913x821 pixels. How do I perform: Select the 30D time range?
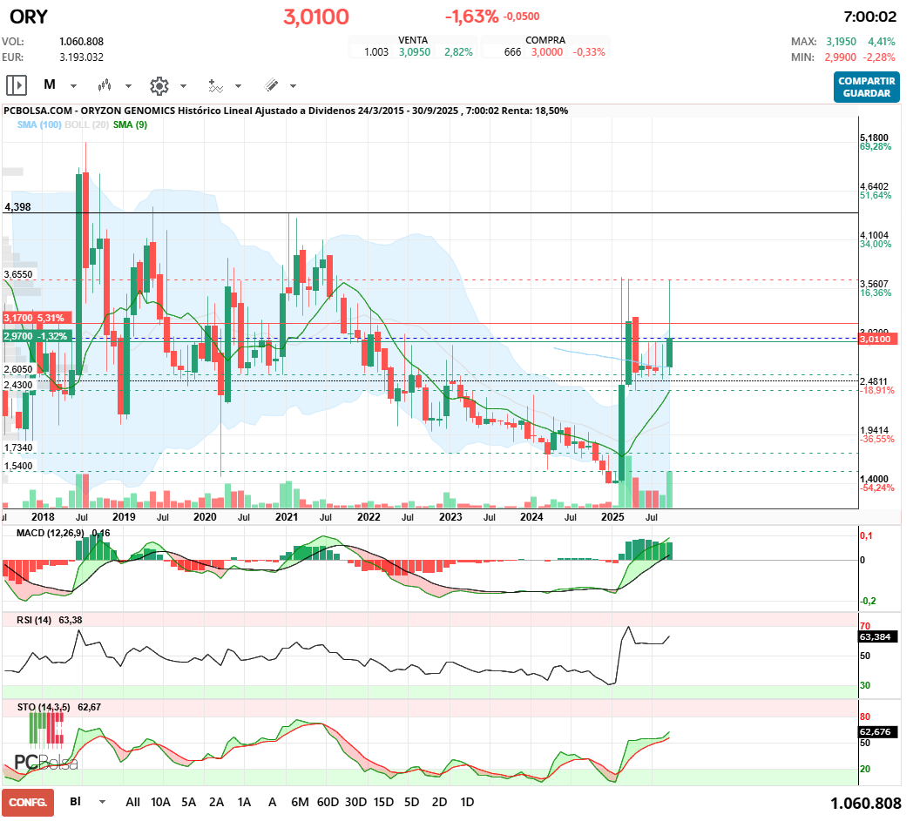click(355, 802)
